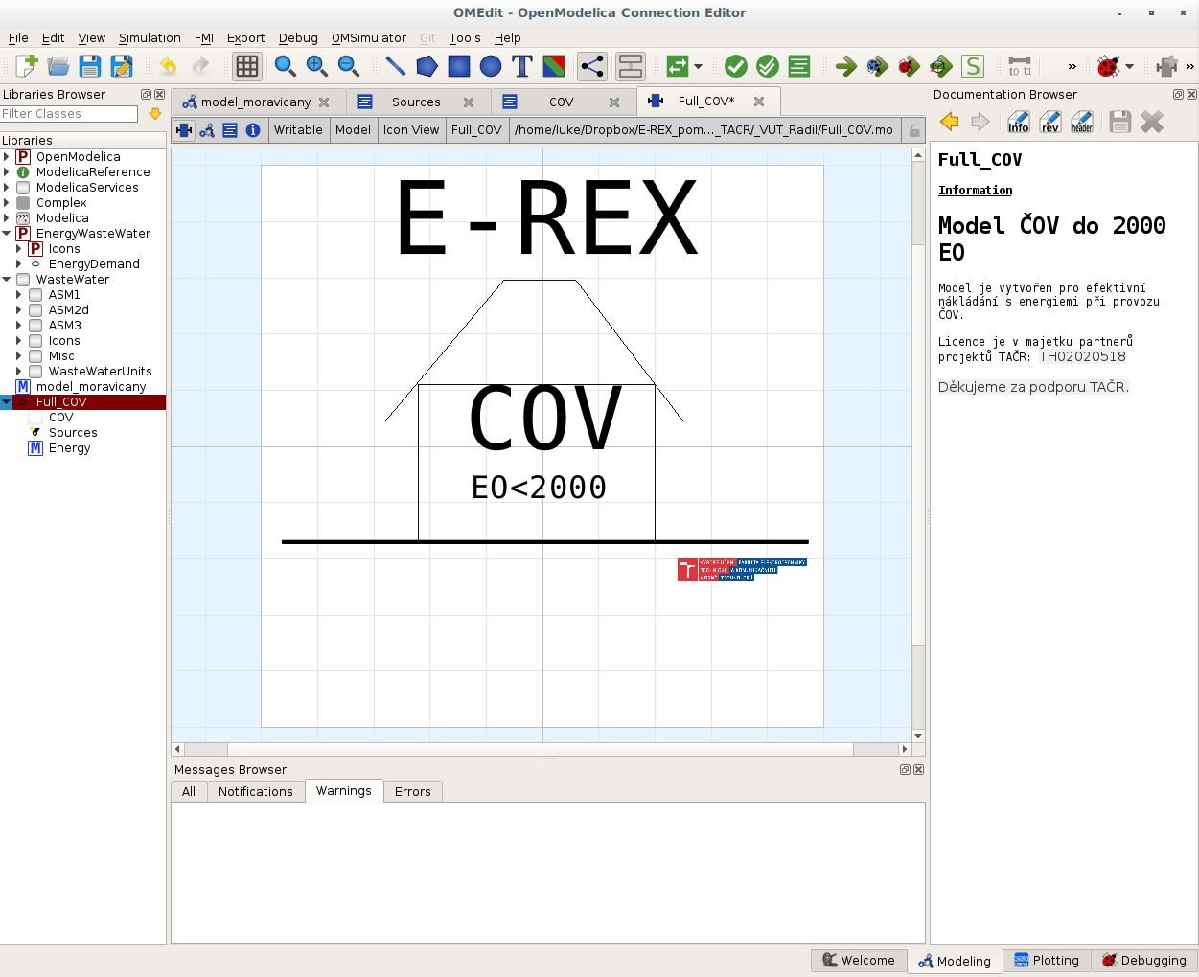Toggle transition mode
Image resolution: width=1199 pixels, height=977 pixels.
coord(631,66)
